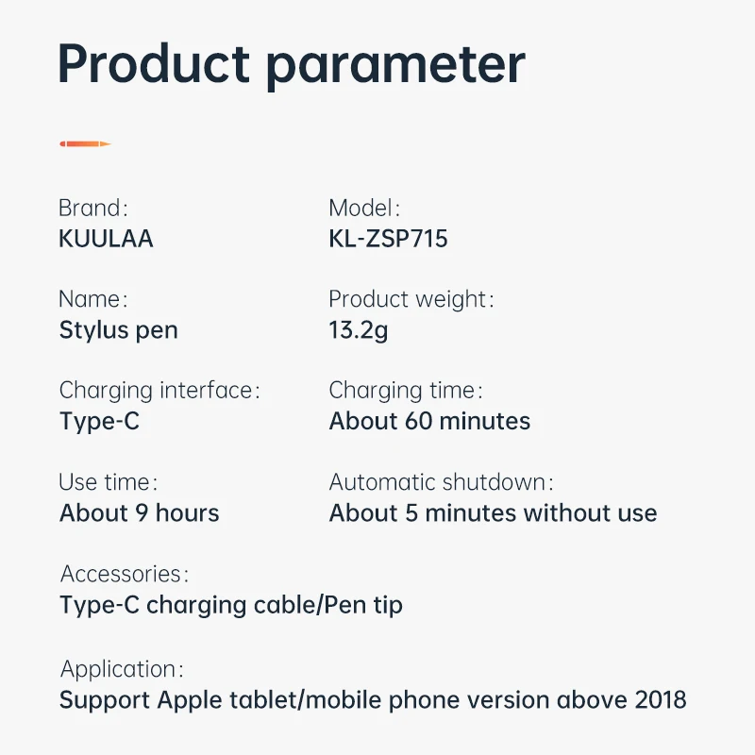Select the KUULAA brand name
The image size is (755, 755).
click(106, 239)
